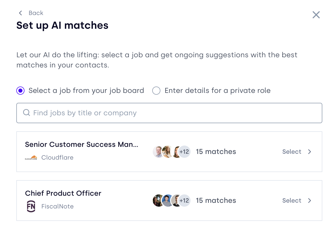Click the +12 badge on FiscalNote row
Screen dimensions: 332x227
(x=184, y=201)
